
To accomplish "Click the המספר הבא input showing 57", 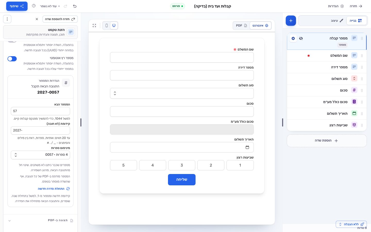I will click(40, 111).
